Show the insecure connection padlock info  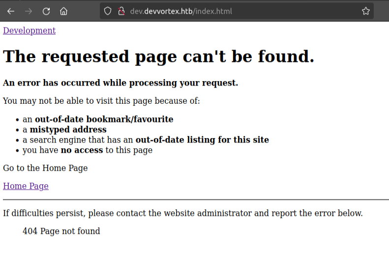[x=121, y=11]
